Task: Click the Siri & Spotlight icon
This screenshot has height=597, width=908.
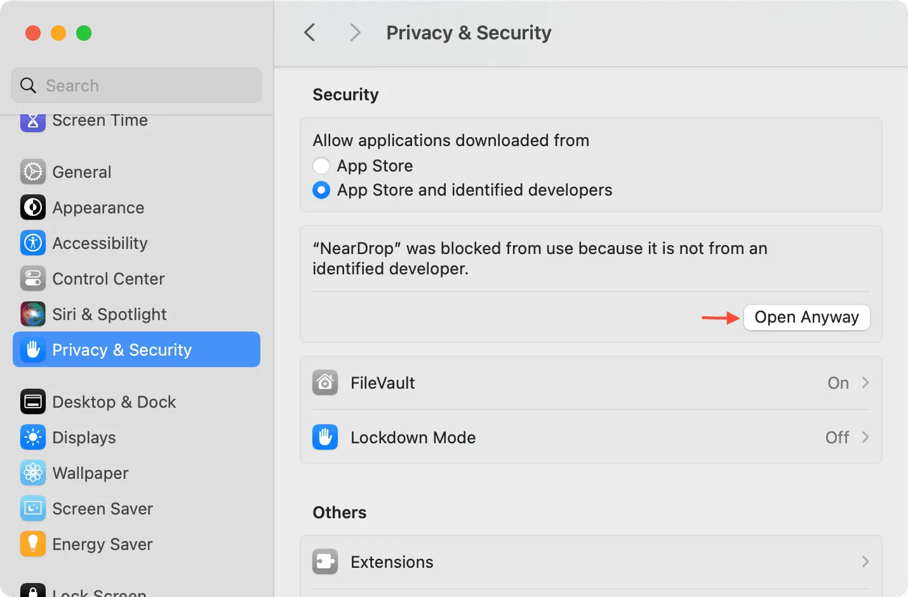Action: [x=33, y=314]
